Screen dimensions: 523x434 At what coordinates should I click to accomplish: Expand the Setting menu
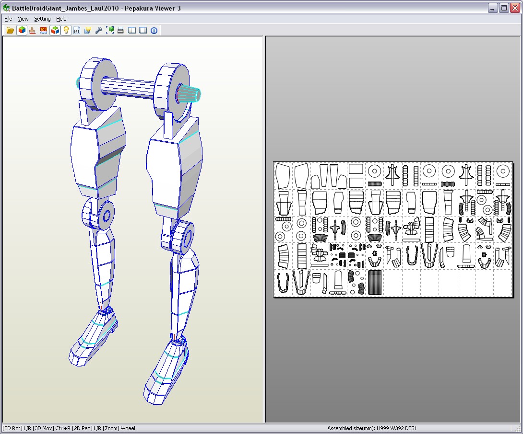[42, 19]
